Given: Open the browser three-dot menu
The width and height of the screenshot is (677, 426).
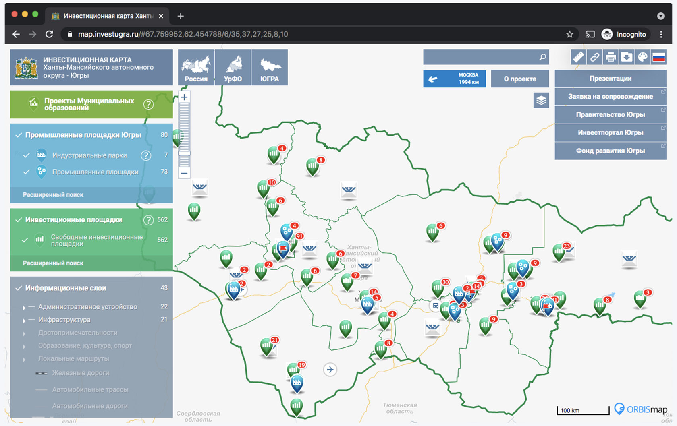Looking at the screenshot, I should pos(661,34).
